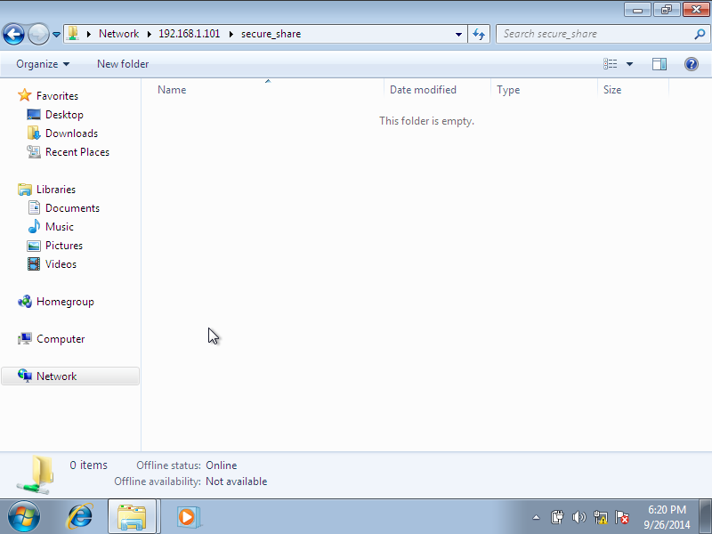Viewport: 712px width, 534px height.
Task: Open the Music library
Action: click(x=59, y=227)
